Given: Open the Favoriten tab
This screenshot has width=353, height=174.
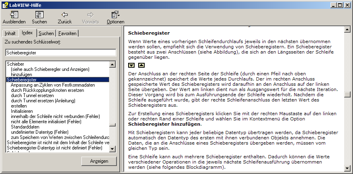Looking at the screenshot, I should (x=67, y=33).
